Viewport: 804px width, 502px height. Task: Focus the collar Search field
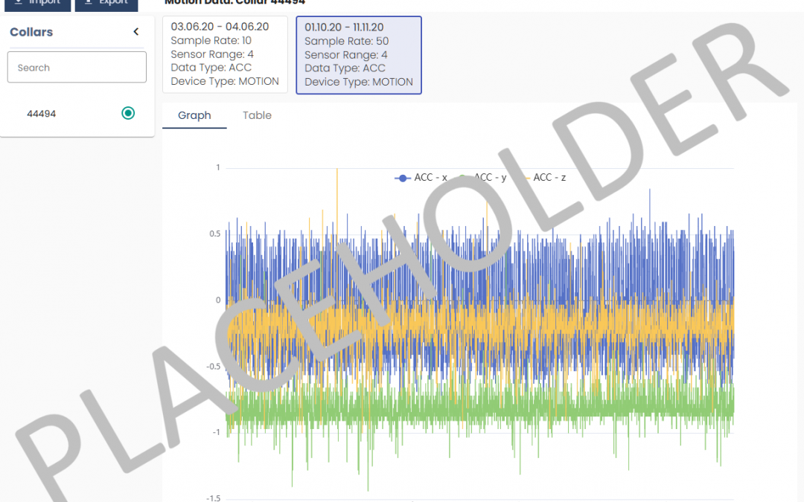point(77,68)
